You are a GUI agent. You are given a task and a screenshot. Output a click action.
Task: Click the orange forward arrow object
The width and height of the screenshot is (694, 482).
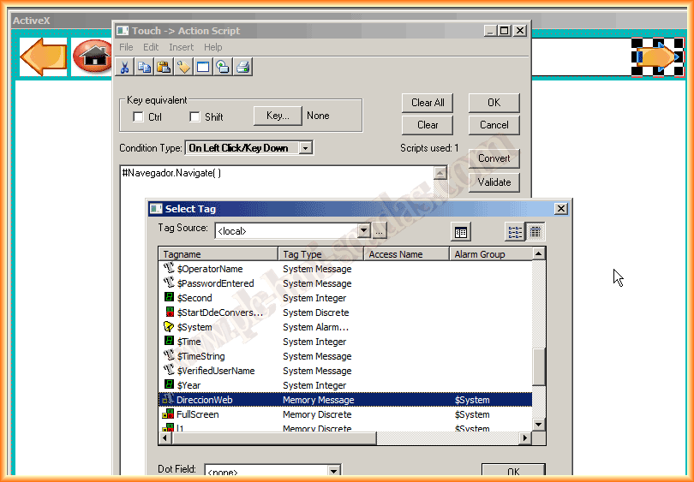click(658, 57)
